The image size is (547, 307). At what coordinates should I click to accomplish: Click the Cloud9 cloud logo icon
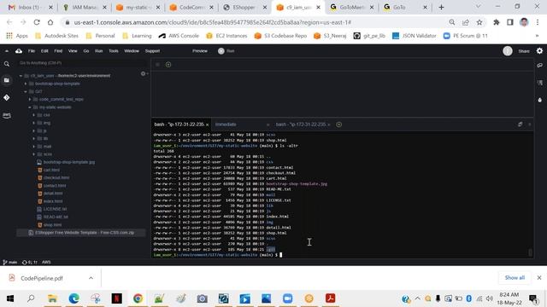tap(19, 51)
